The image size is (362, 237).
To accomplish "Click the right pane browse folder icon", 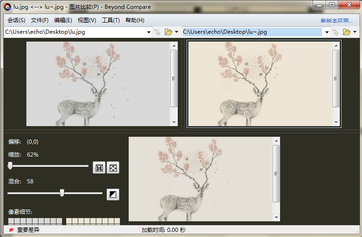I will (346, 32).
